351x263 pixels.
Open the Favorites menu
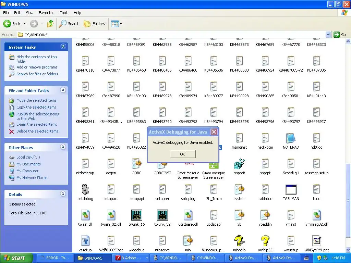pos(47,13)
